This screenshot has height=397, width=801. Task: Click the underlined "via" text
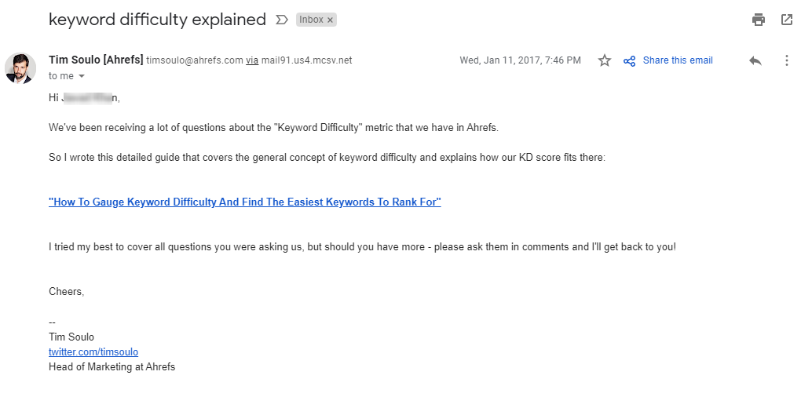click(252, 60)
